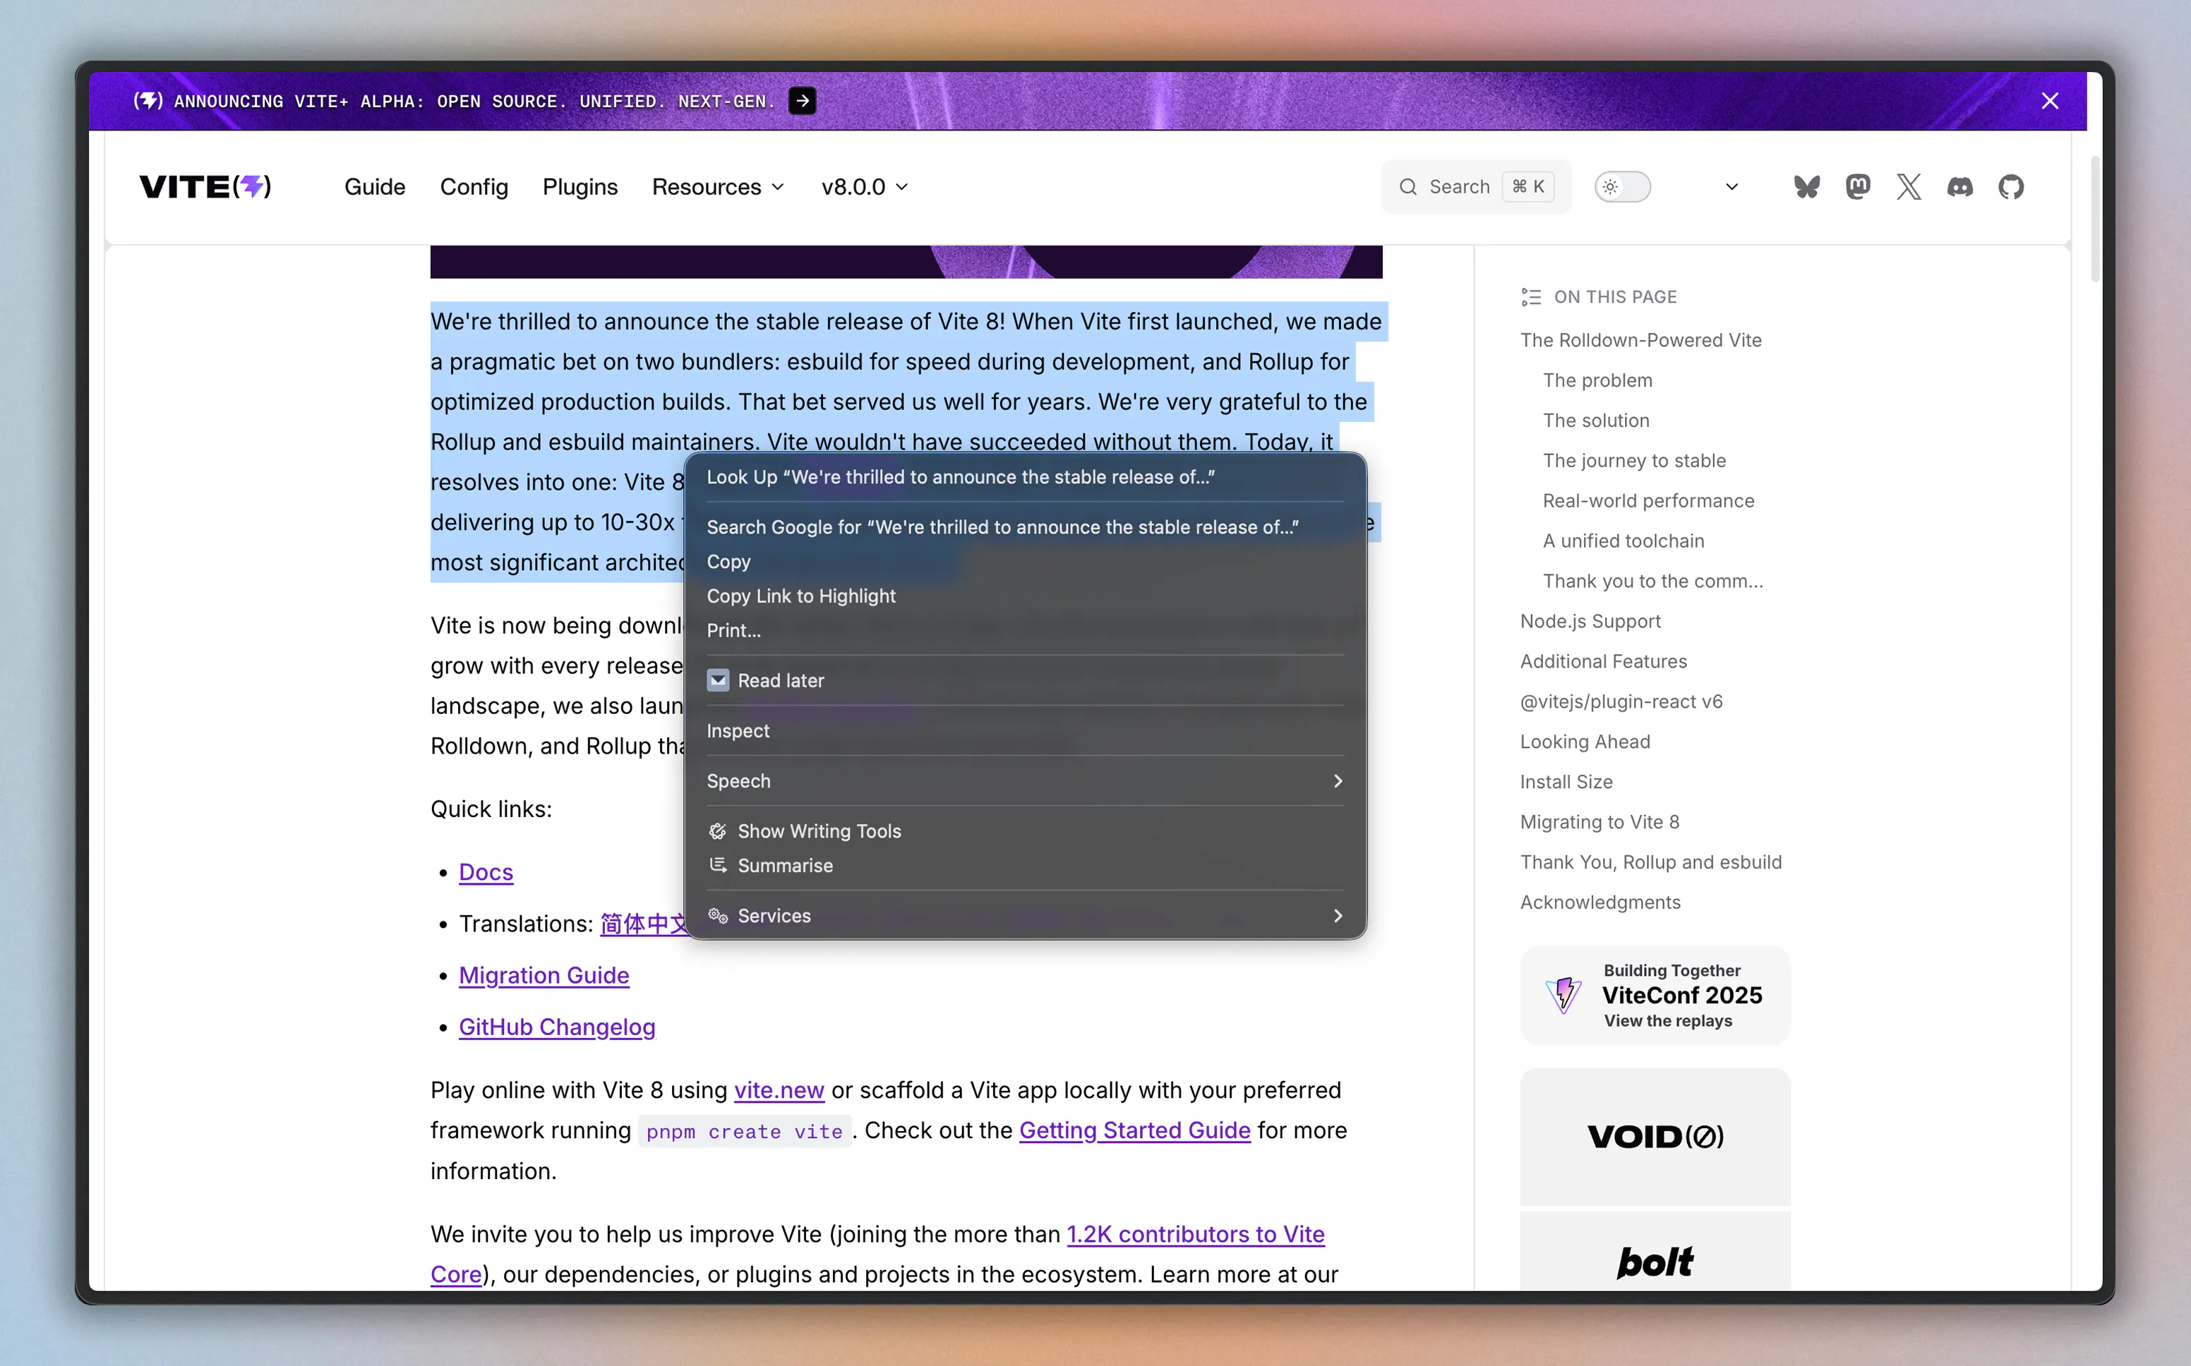Open the Mastodon social link icon
Viewport: 2191px width, 1366px height.
[1858, 187]
